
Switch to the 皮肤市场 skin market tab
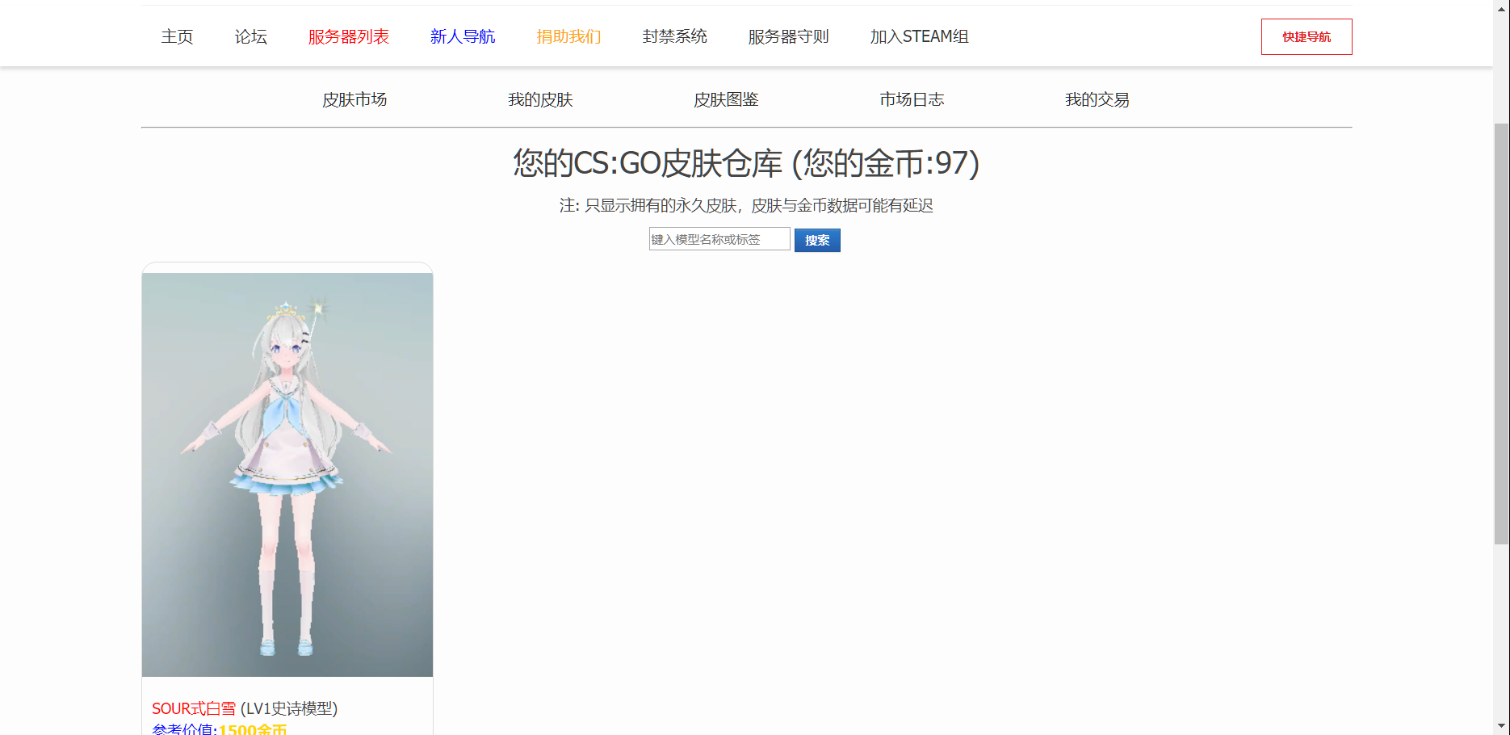pyautogui.click(x=354, y=99)
